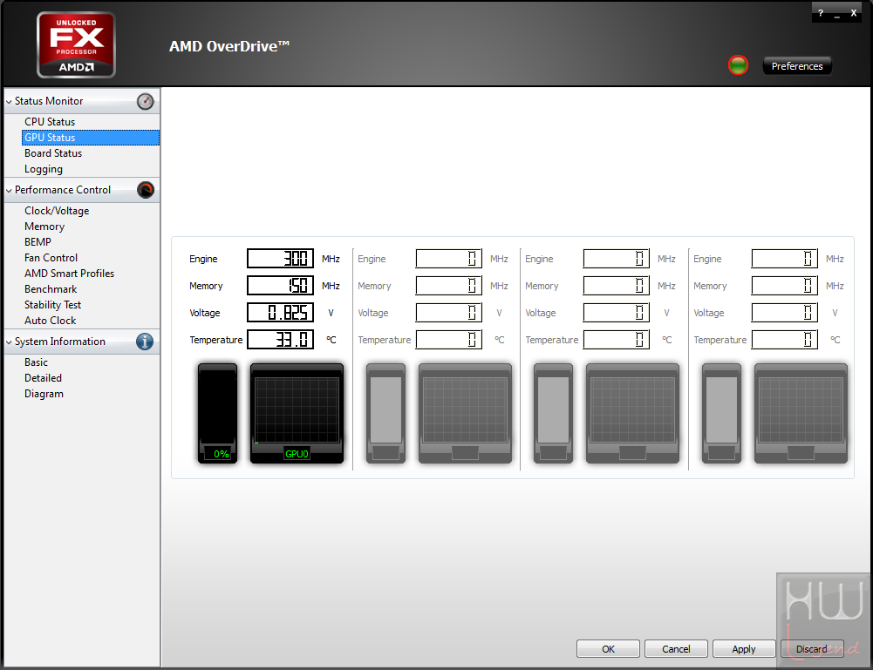Show Detailed system information
The width and height of the screenshot is (873, 670).
pos(43,378)
